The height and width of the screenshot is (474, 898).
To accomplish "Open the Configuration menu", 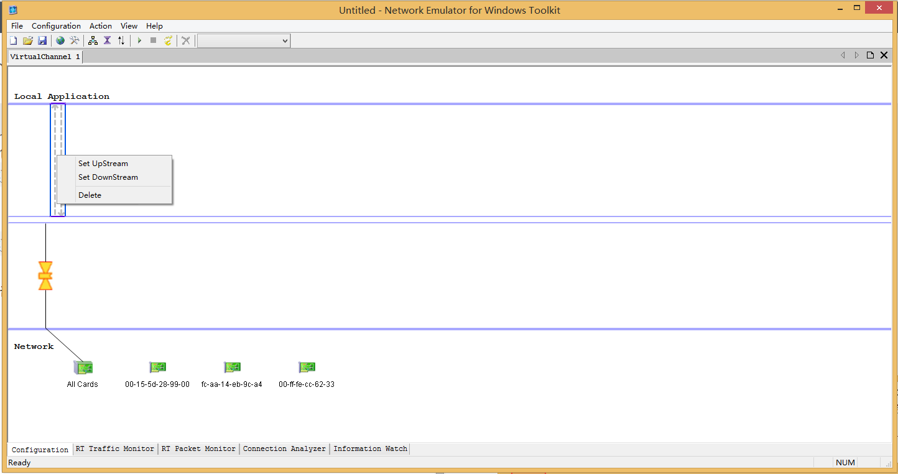I will click(x=56, y=26).
